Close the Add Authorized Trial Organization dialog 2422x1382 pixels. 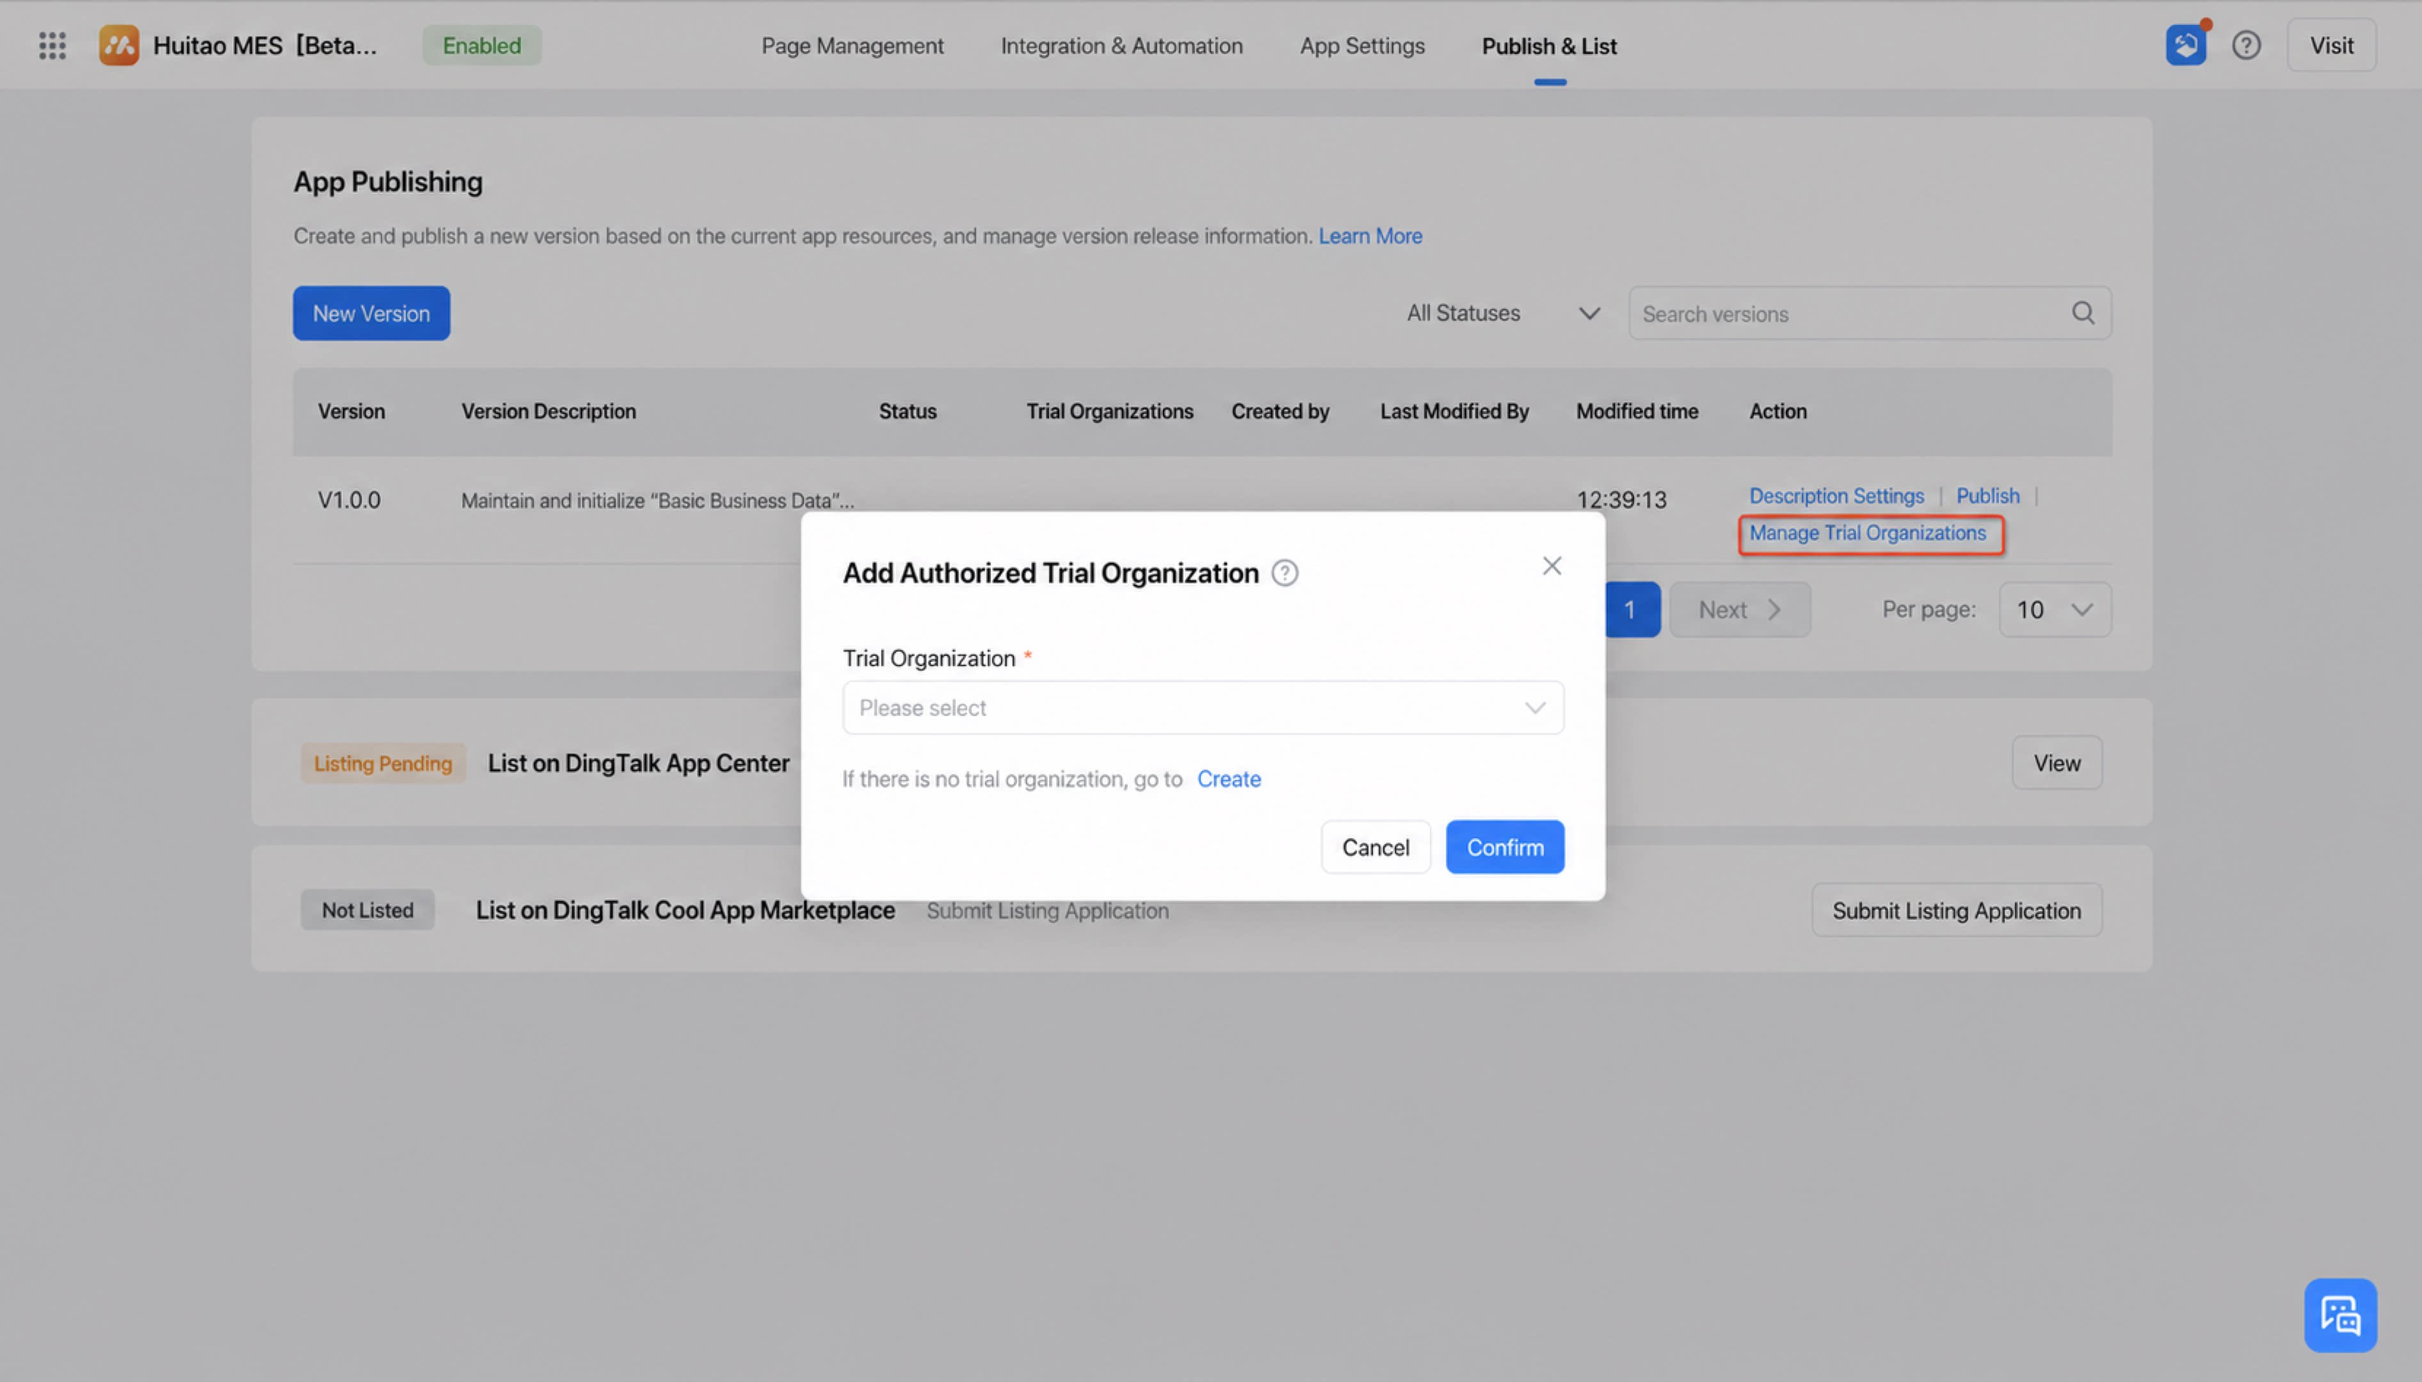point(1552,566)
